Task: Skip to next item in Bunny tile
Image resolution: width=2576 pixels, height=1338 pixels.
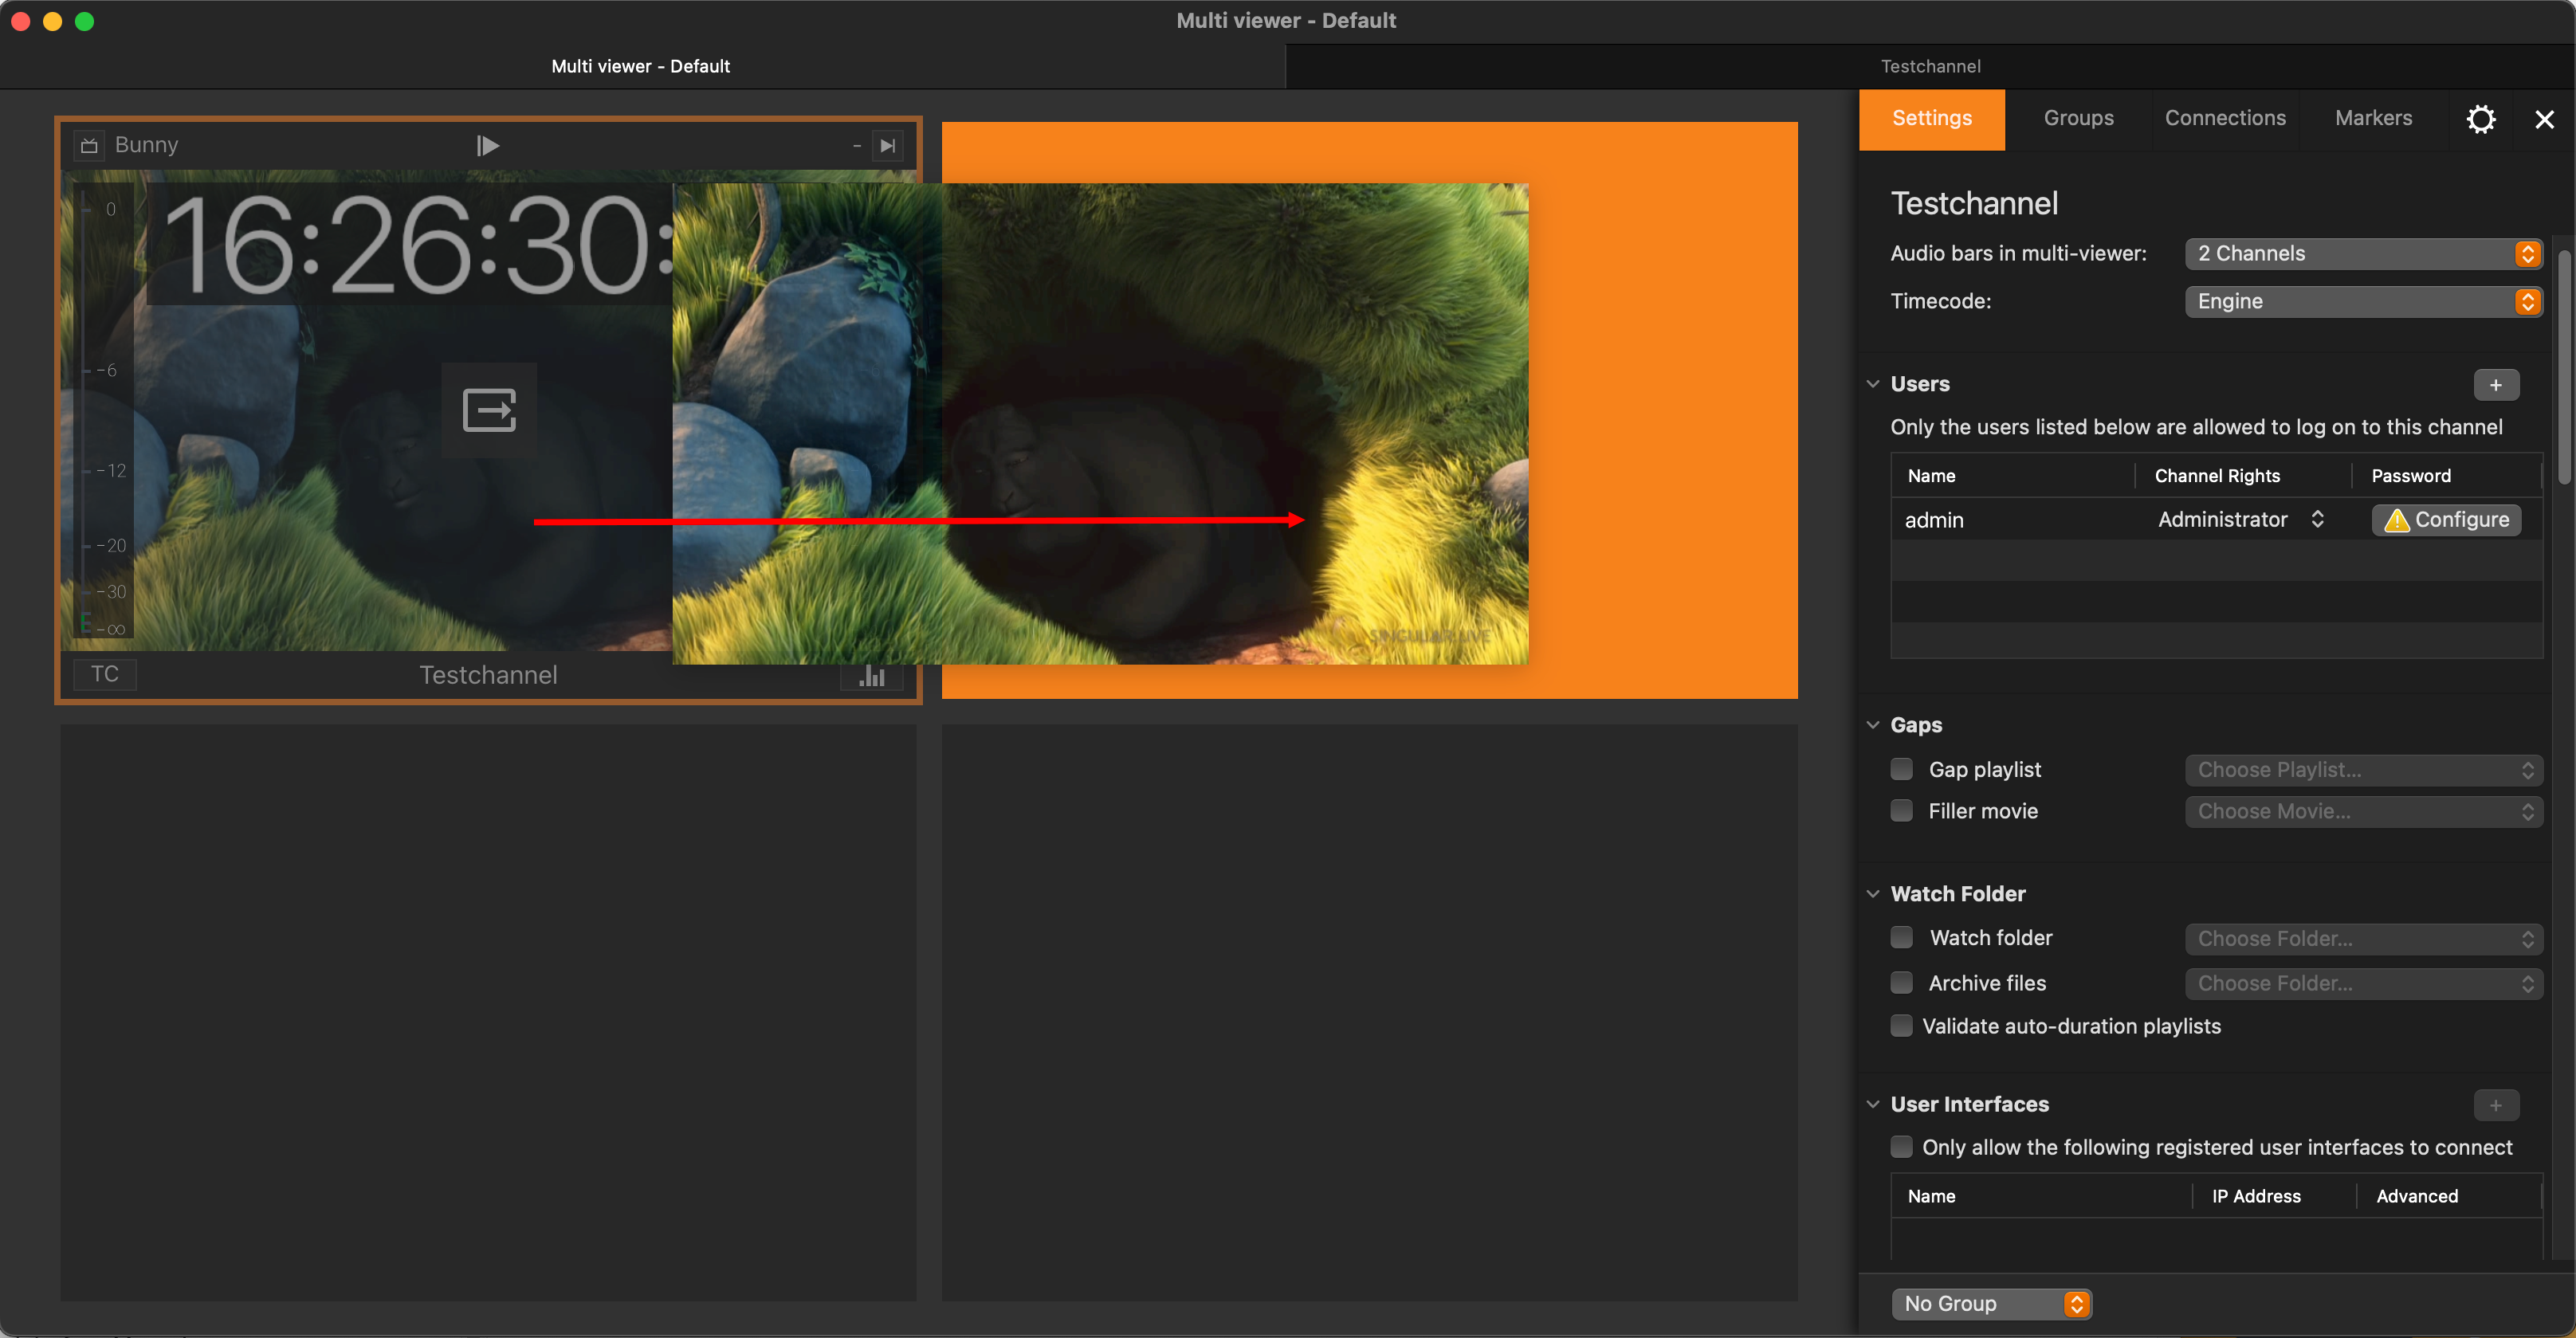Action: click(x=887, y=146)
